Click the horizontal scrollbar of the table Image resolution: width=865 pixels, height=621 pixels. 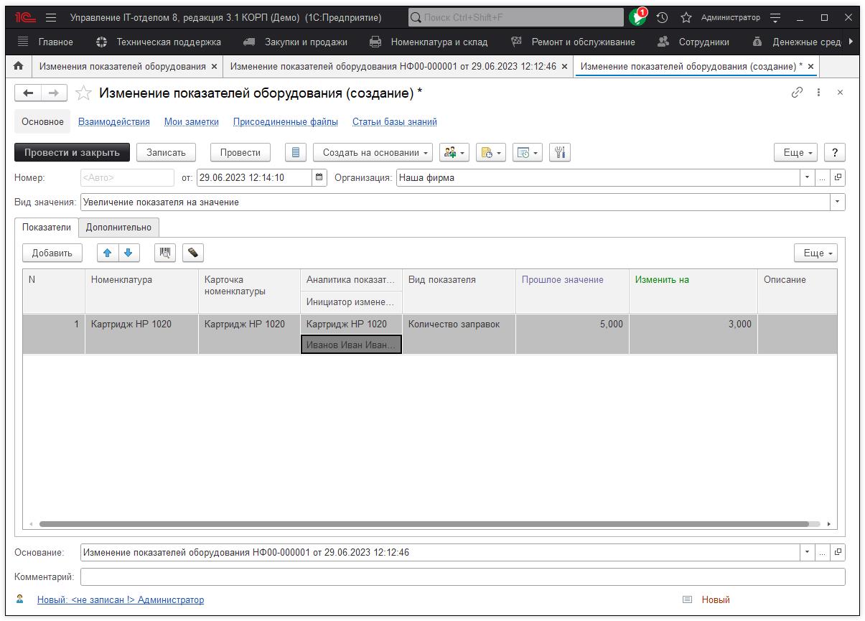point(424,524)
